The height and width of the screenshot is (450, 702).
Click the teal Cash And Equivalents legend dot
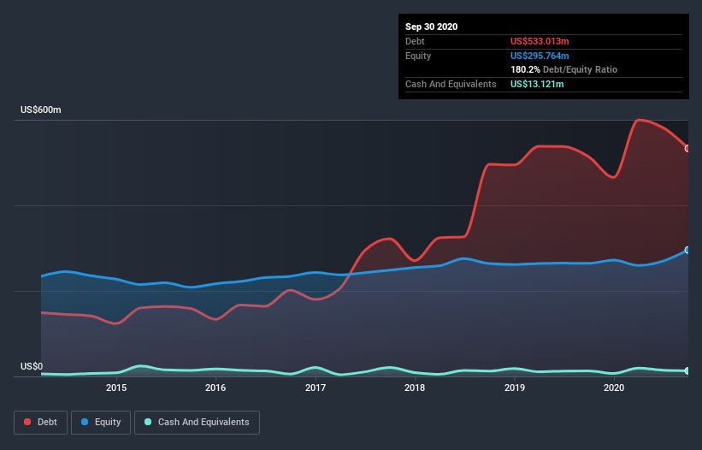(x=148, y=422)
